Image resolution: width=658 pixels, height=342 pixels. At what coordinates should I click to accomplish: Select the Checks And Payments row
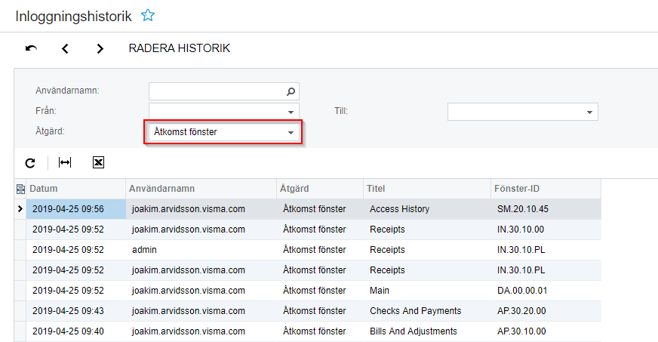415,311
